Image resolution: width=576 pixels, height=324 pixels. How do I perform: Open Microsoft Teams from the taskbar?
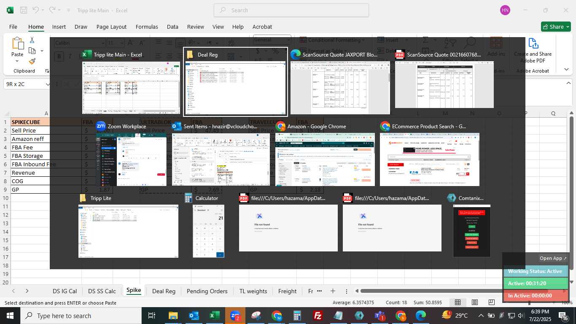click(x=380, y=316)
